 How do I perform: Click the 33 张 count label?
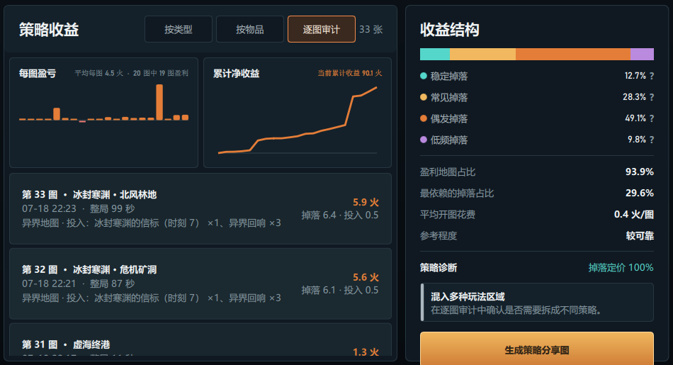point(371,29)
